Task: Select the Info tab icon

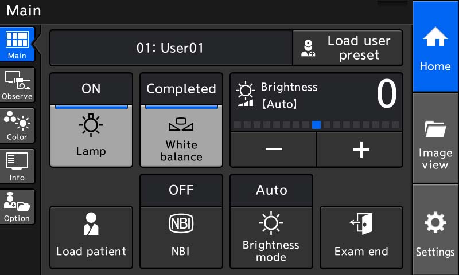Action: [x=17, y=166]
